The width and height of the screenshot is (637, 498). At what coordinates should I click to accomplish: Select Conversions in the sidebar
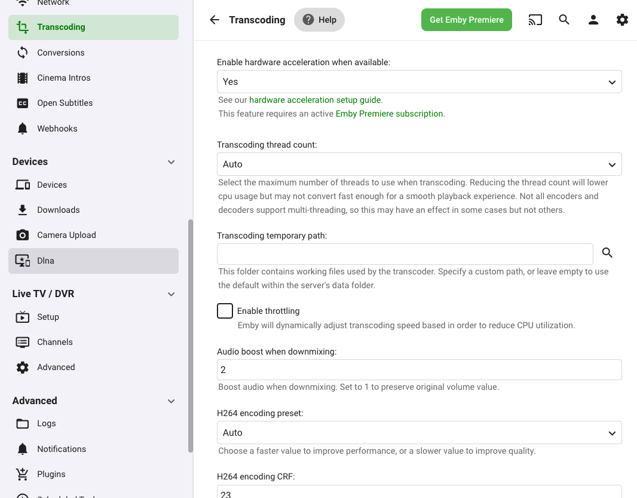61,53
